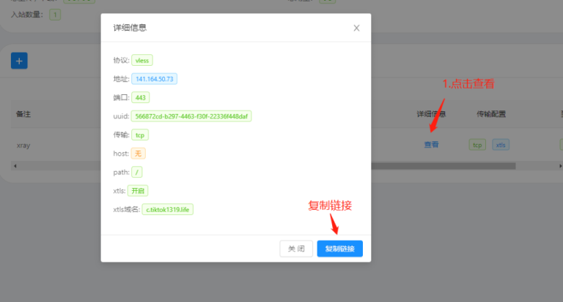The image size is (563, 302).
Task: Click the blue plus add-inbound button
Action: [19, 61]
